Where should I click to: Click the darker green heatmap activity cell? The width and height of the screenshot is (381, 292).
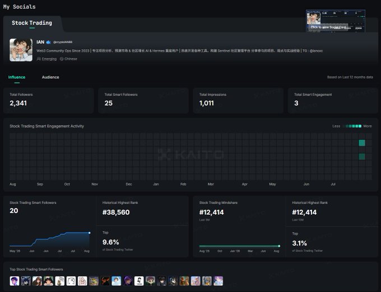[x=362, y=157]
